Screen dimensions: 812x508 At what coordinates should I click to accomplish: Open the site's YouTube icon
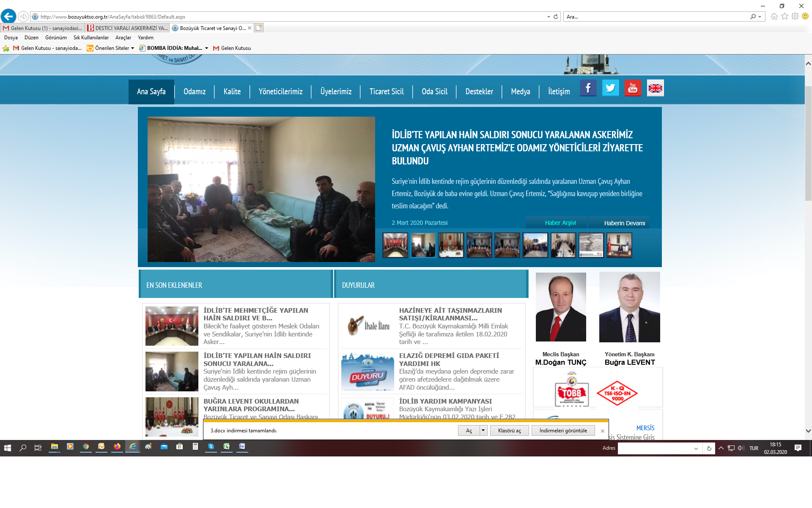(x=633, y=88)
